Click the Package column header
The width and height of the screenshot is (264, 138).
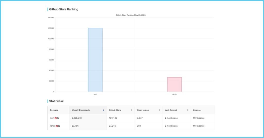coord(59,110)
